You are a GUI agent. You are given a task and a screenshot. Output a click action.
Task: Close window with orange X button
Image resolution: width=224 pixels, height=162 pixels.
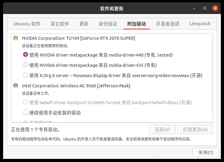[215, 8]
